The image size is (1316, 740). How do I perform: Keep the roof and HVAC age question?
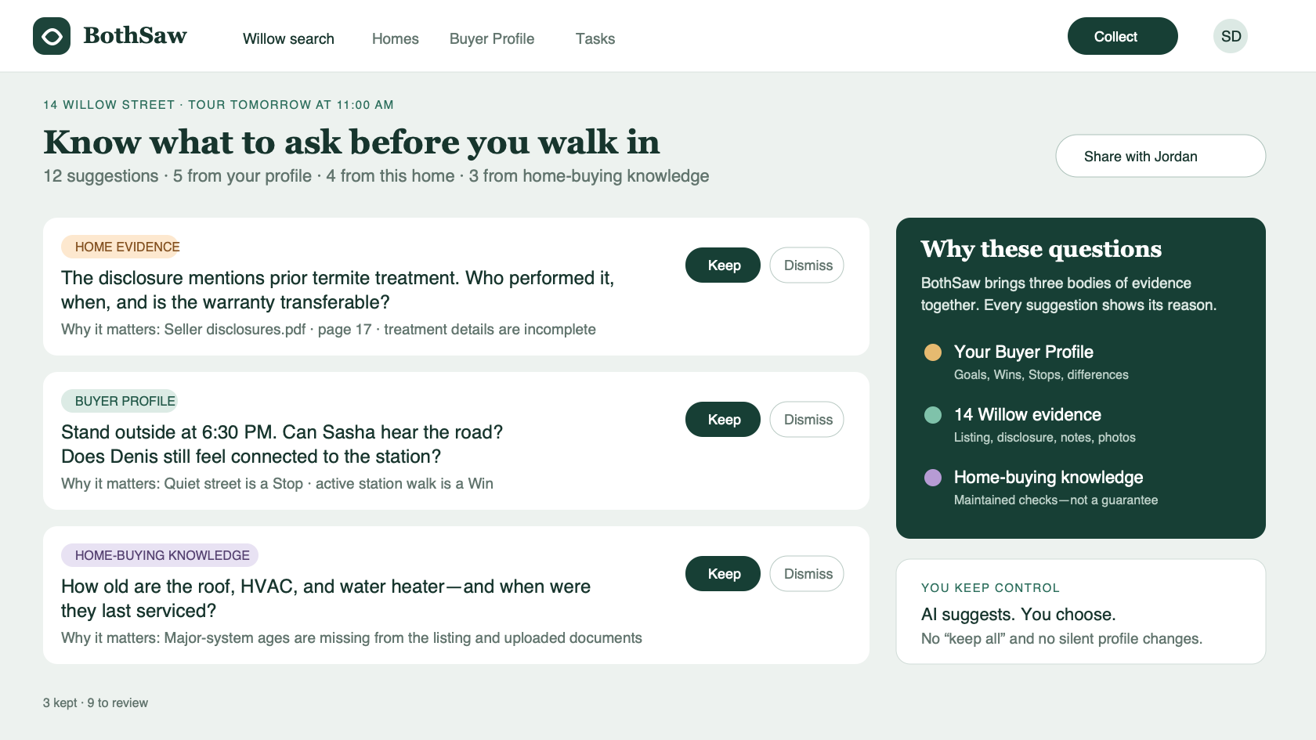coord(723,574)
